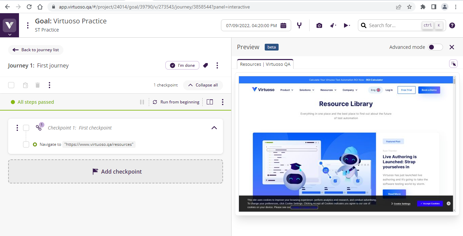Toggle the split panel view icon
Screen dimensions: 463x236
tap(210, 102)
